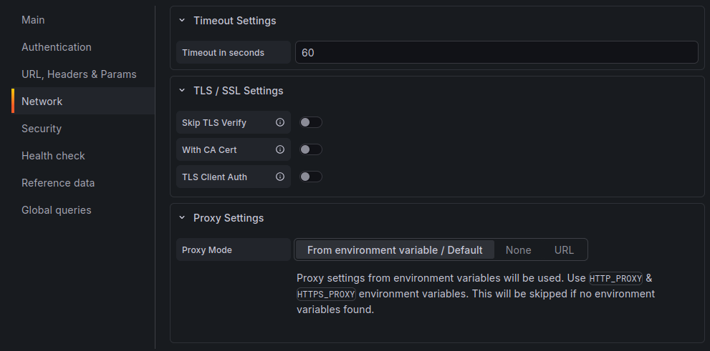Open the Global queries tab
The height and width of the screenshot is (351, 710).
(57, 210)
